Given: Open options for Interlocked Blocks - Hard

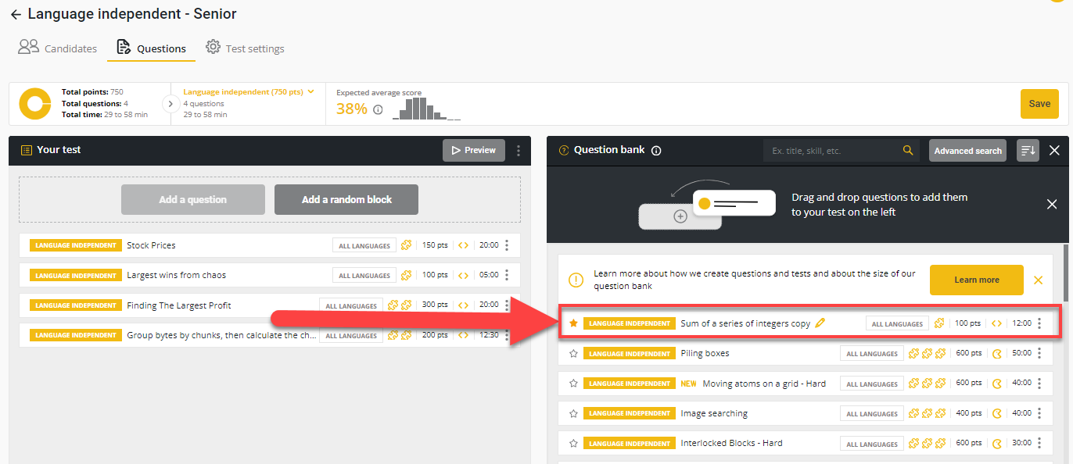Looking at the screenshot, I should (x=1039, y=444).
